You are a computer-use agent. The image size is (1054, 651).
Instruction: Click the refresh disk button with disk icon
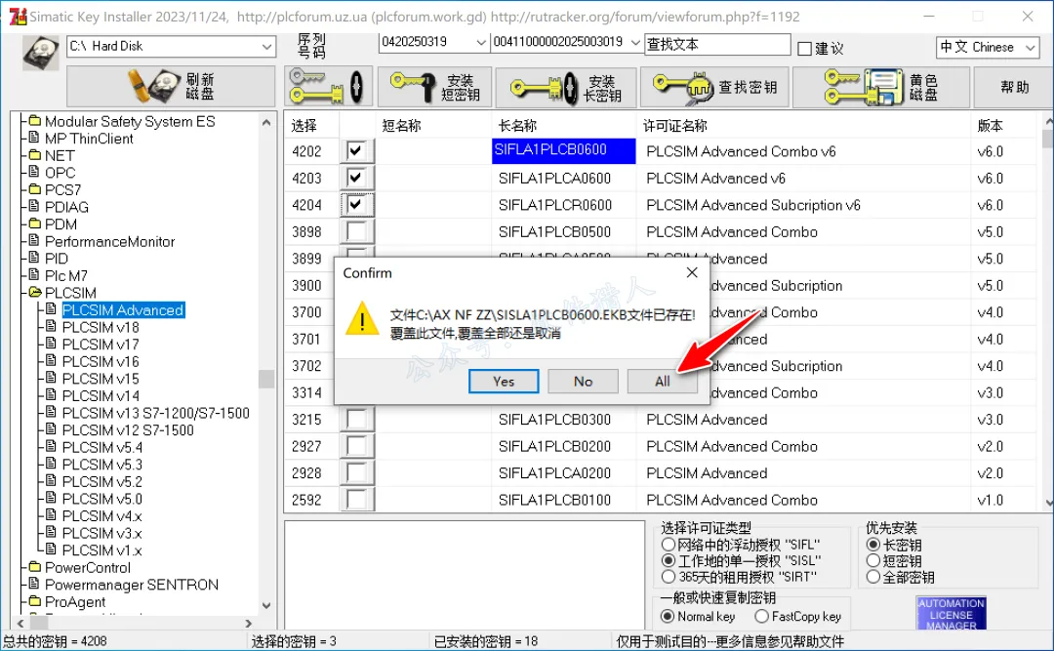(171, 86)
